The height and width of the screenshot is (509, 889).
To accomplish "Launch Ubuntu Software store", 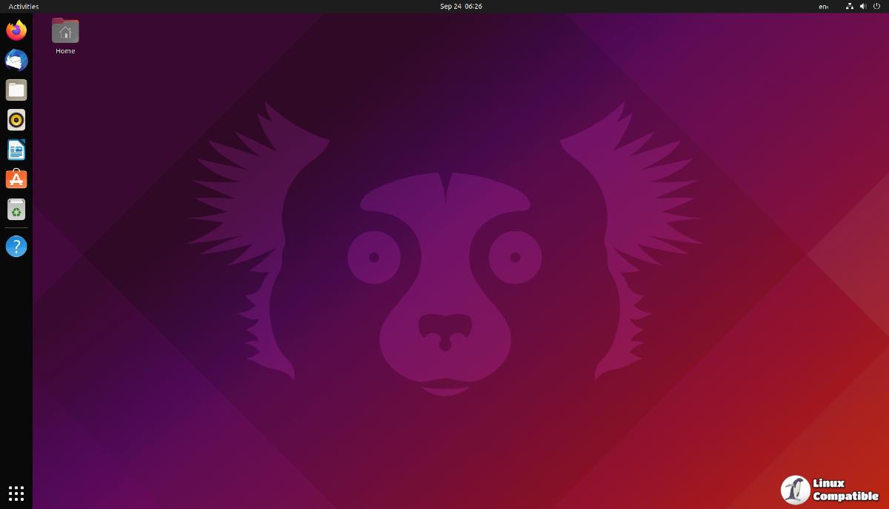I will (x=16, y=179).
